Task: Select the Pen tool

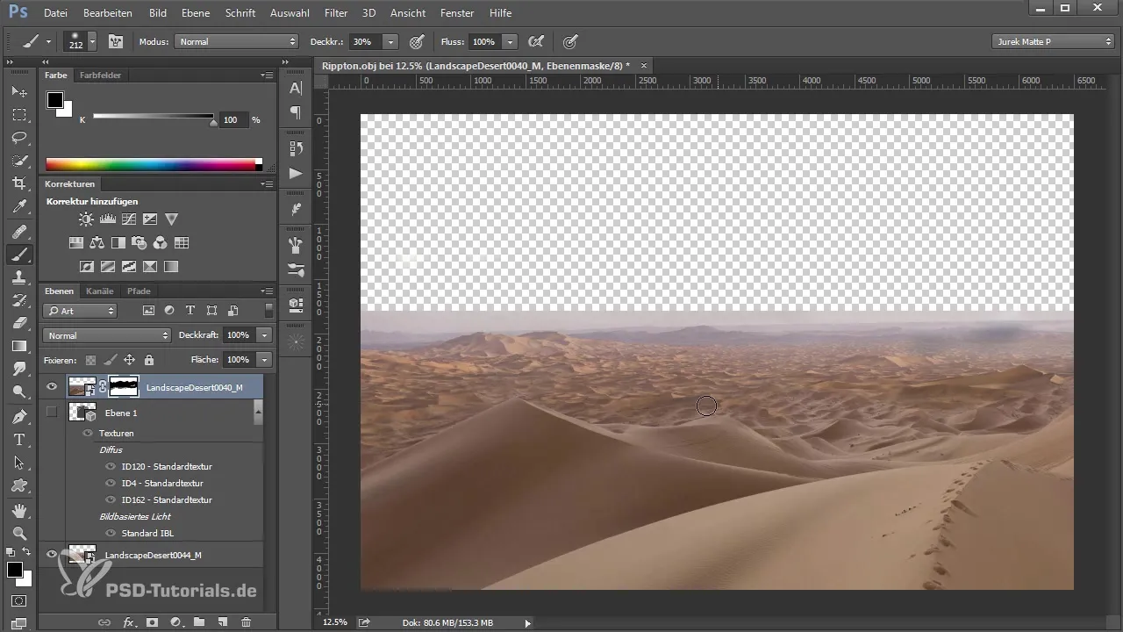Action: 19,416
